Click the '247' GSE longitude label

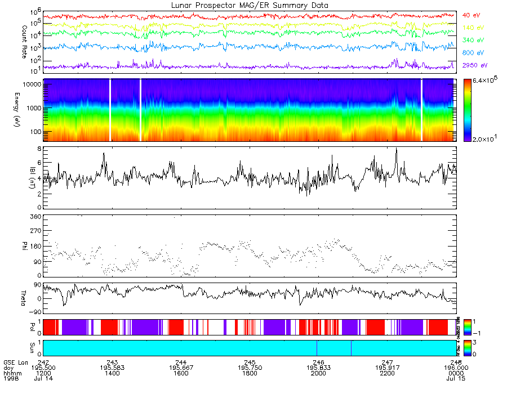click(388, 362)
